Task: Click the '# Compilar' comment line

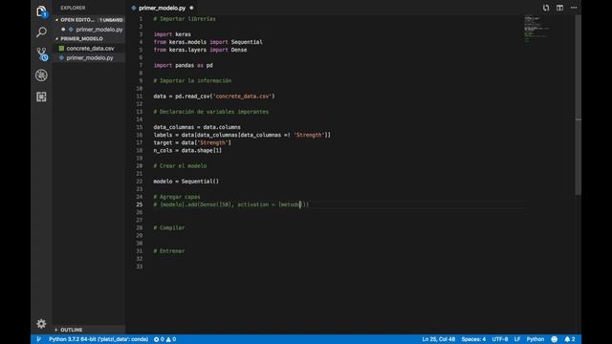Action: pyautogui.click(x=169, y=227)
